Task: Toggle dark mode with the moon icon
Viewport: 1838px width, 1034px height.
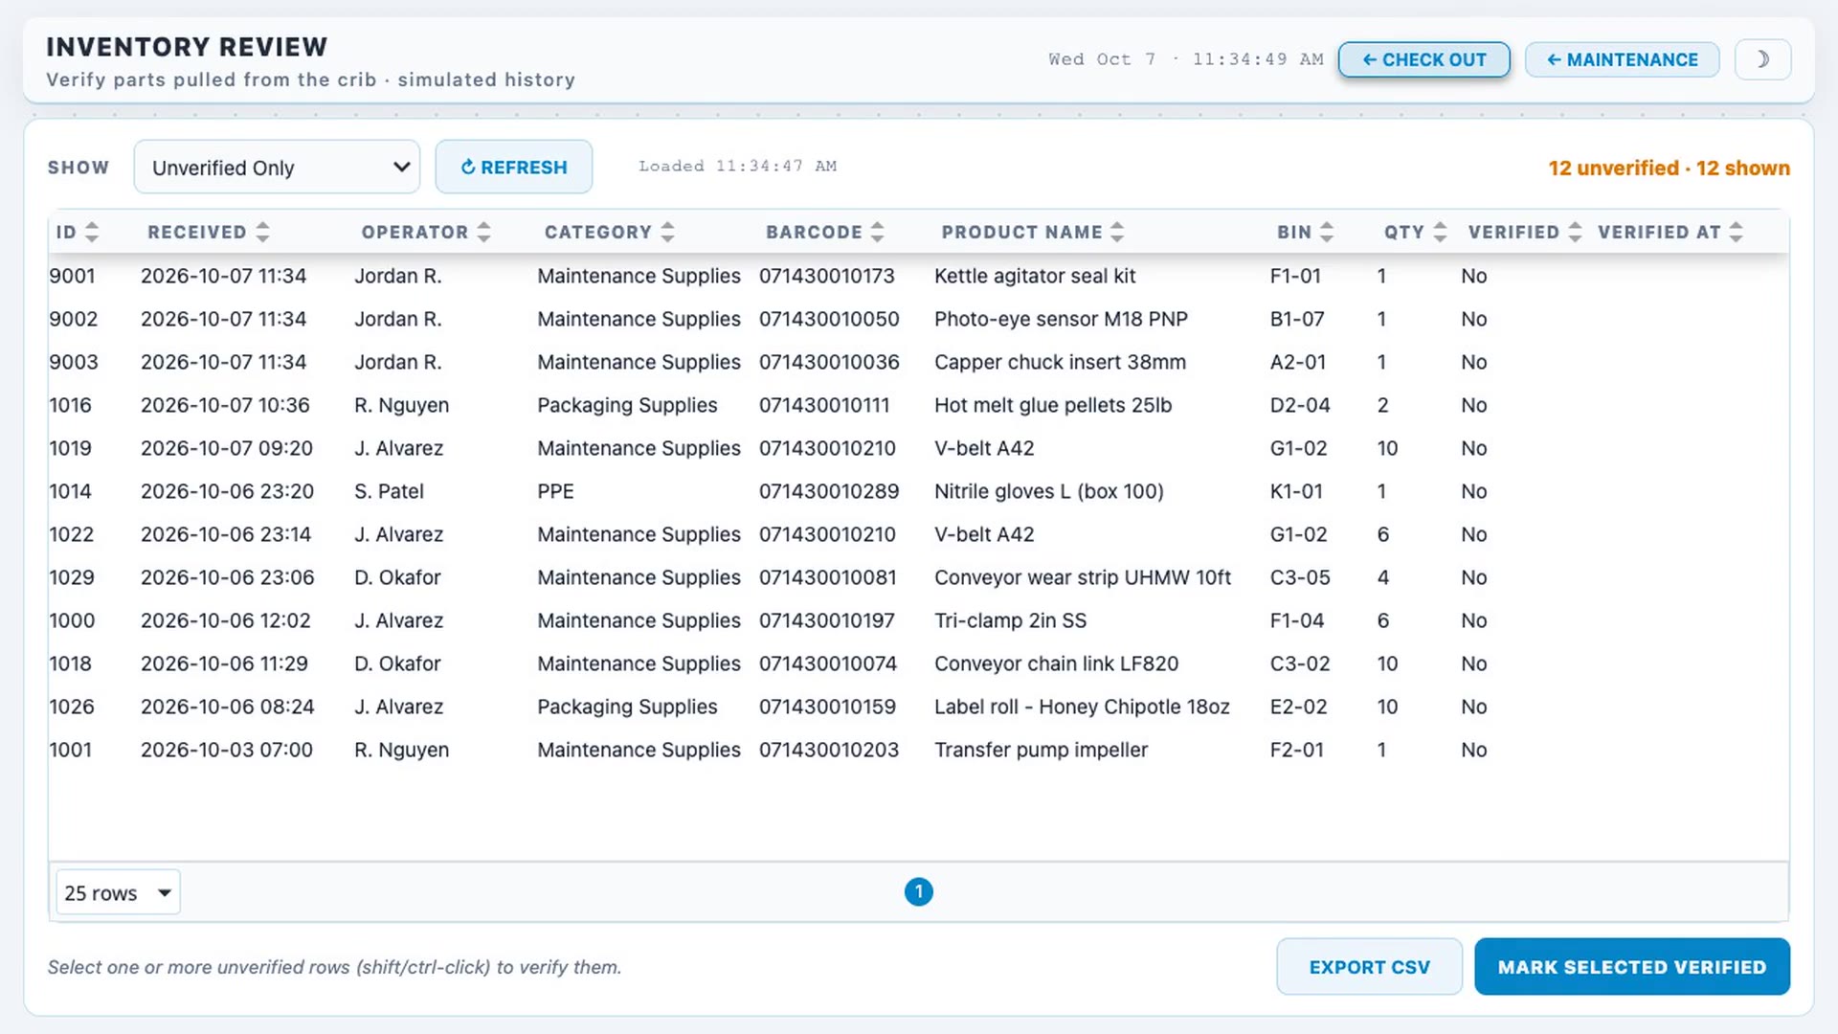Action: [1762, 59]
